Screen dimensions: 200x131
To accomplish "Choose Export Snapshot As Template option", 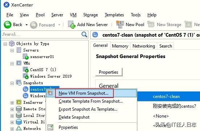I will tap(91, 109).
